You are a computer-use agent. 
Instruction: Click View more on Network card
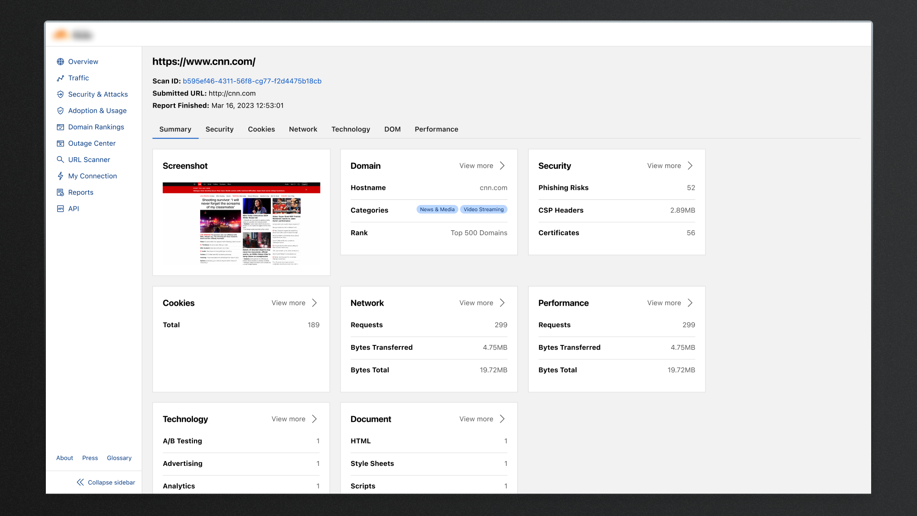(476, 303)
